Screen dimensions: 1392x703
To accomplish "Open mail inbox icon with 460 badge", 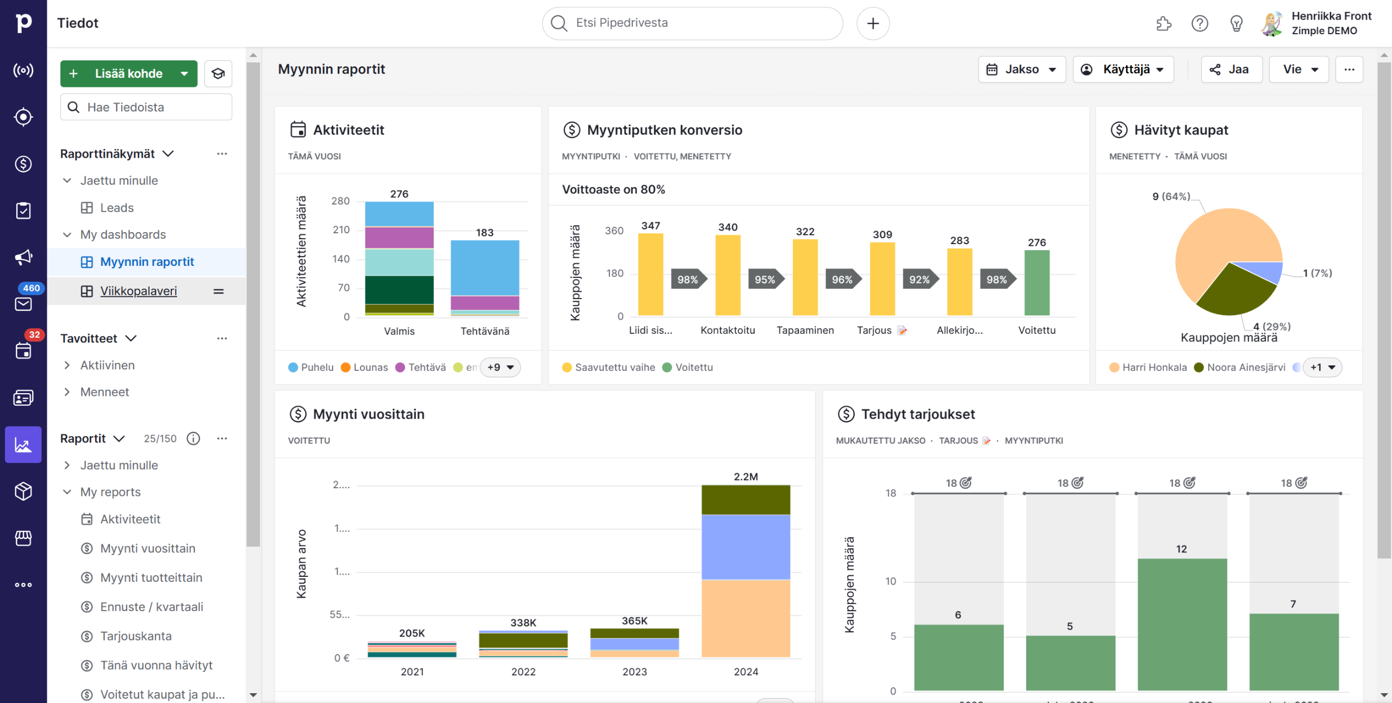I will 23,304.
